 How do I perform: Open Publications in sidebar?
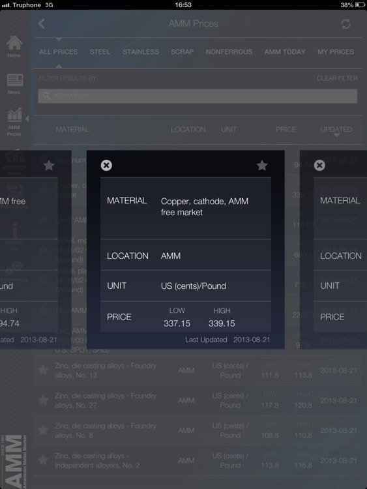point(14,196)
